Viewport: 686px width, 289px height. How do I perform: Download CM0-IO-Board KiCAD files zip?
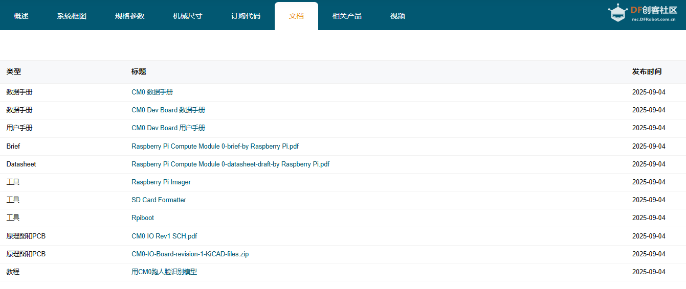click(x=190, y=254)
